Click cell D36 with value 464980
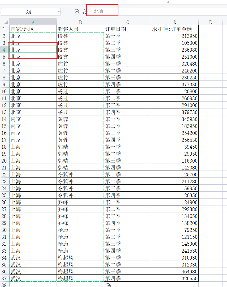 pos(175,272)
